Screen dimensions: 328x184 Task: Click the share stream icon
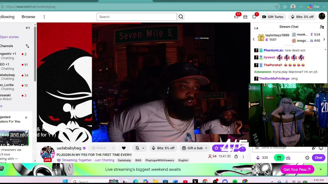[x=236, y=156]
